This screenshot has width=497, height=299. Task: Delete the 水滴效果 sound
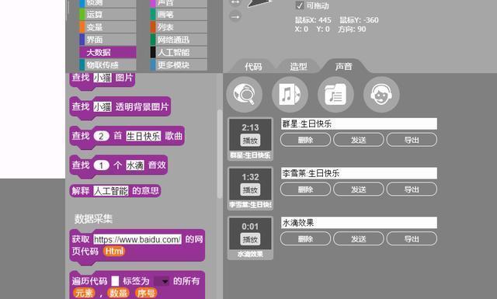(305, 238)
